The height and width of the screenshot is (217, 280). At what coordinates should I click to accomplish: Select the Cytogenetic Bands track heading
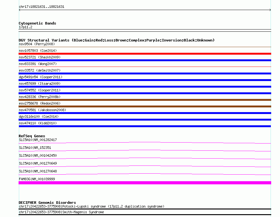click(x=37, y=23)
